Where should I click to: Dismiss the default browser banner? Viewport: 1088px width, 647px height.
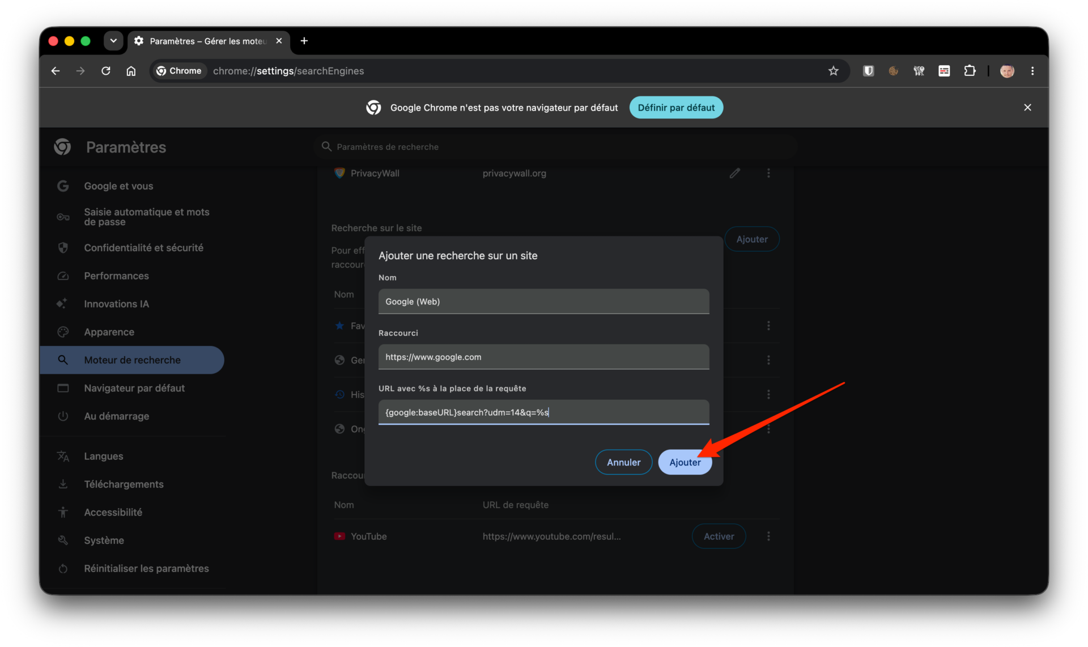point(1027,108)
